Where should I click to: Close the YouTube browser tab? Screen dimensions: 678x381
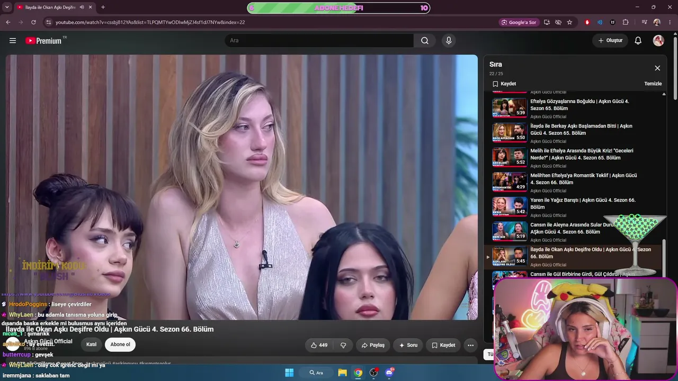[x=91, y=7]
